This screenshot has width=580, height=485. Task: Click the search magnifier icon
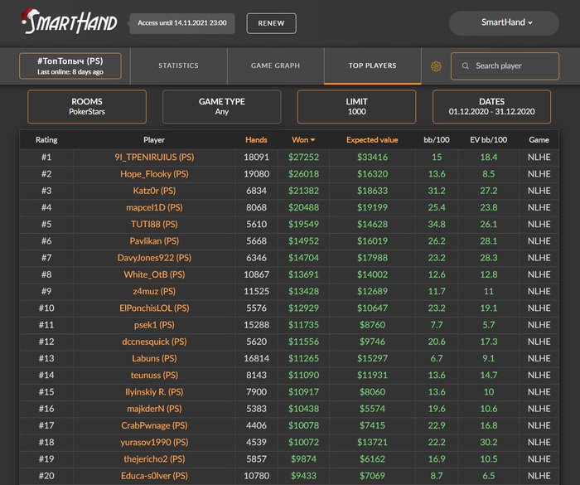tap(466, 66)
